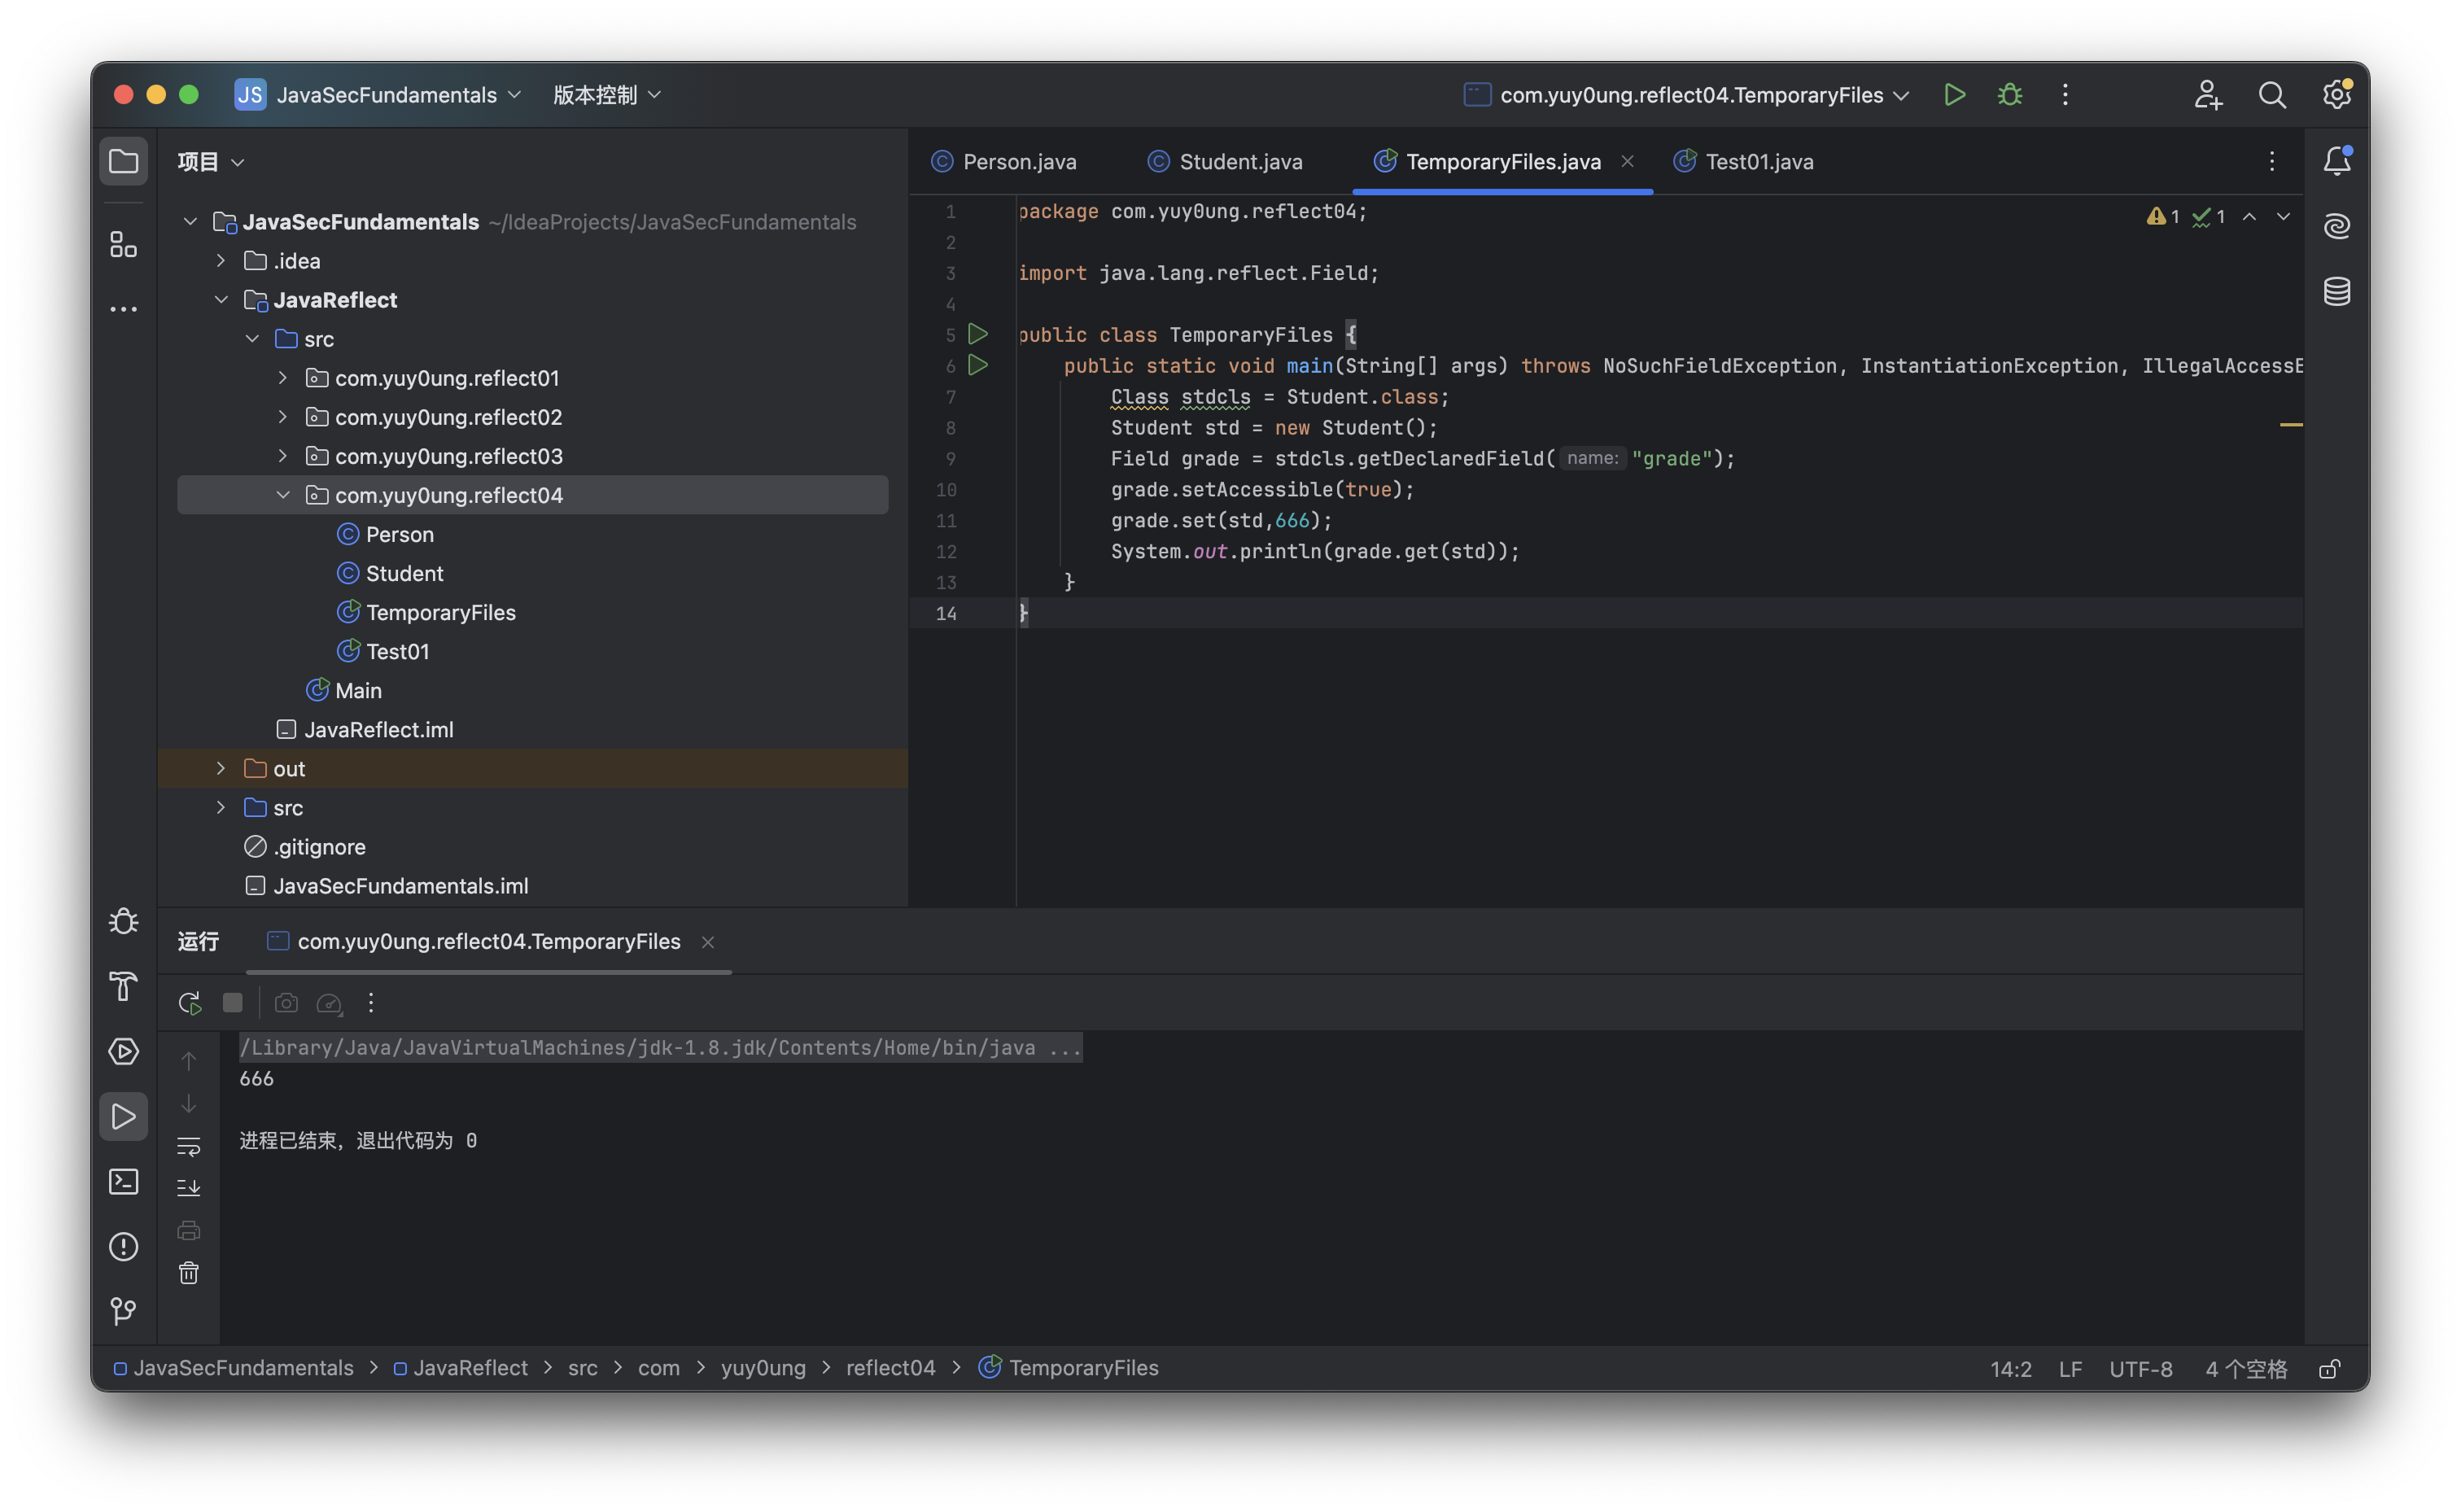Run the TemporaryFiles configuration with the play button
This screenshot has height=1512, width=2461.
coord(1954,95)
